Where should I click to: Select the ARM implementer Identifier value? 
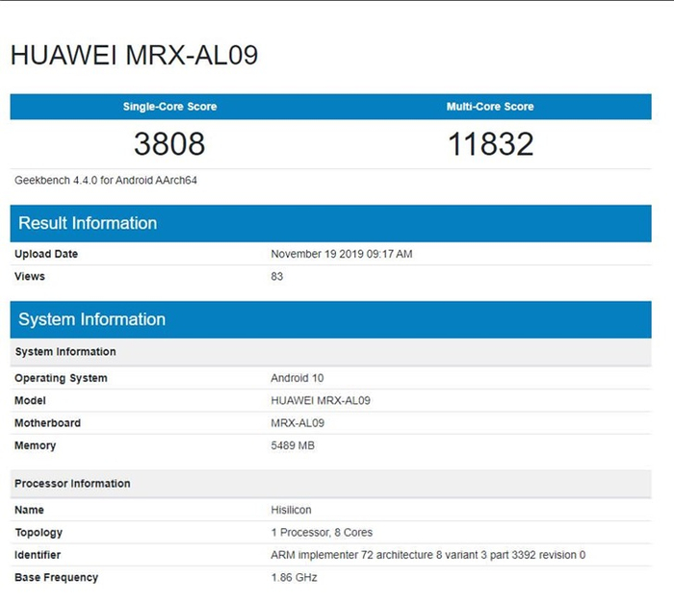coord(428,555)
